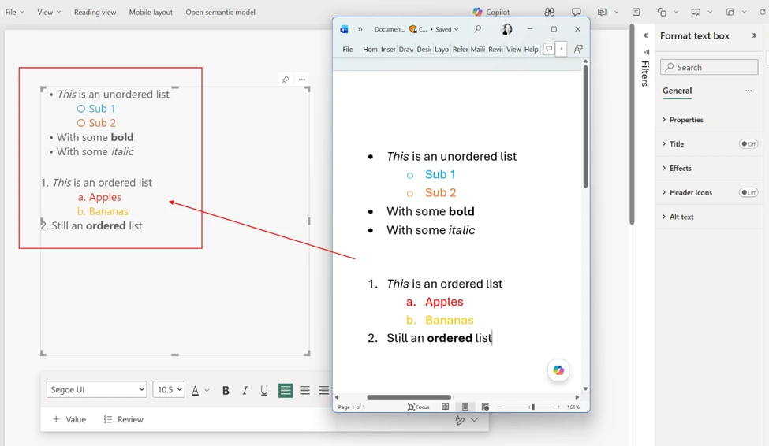This screenshot has height=446, width=769.
Task: Expand the Header icons section
Action: 687,192
